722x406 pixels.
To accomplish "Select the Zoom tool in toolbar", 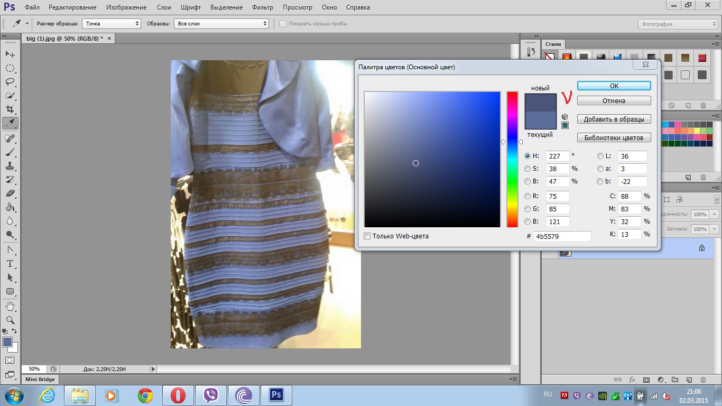I will (x=10, y=320).
